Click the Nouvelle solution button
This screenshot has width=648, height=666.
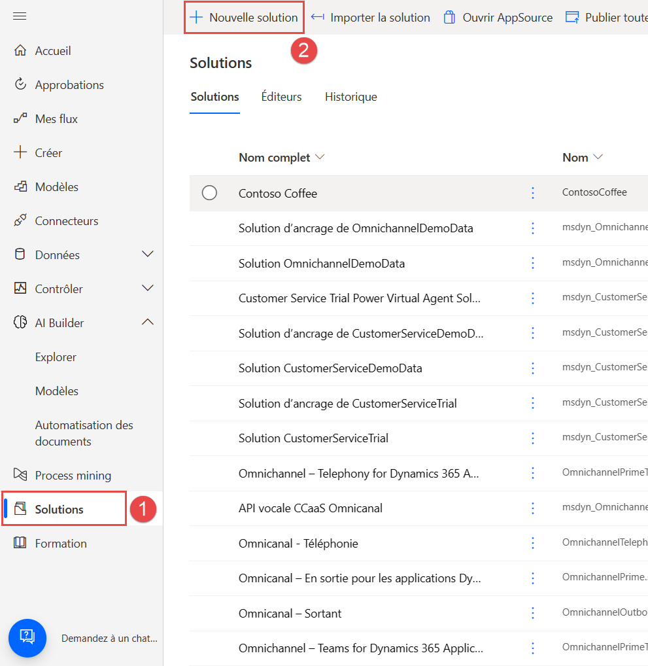click(x=244, y=17)
